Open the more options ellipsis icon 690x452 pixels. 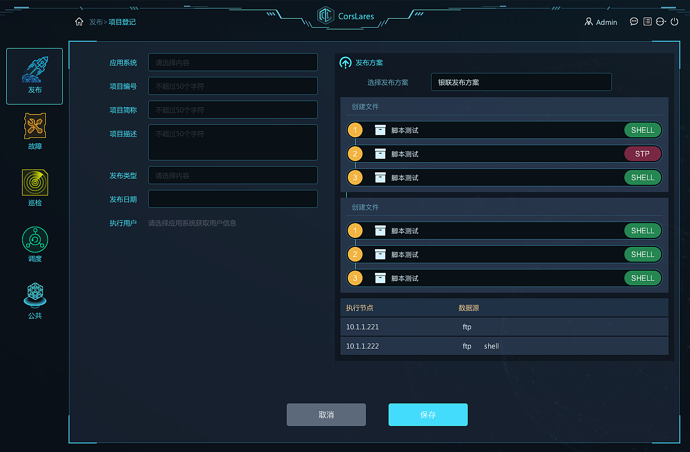tap(661, 22)
